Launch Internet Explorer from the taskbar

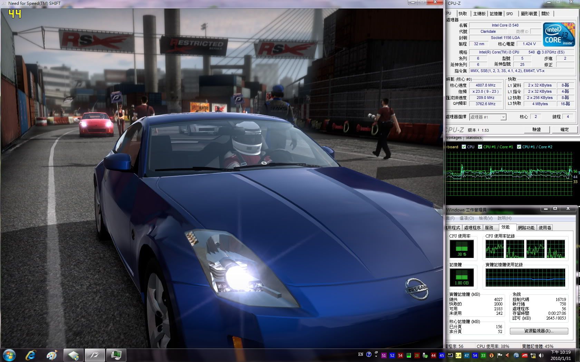[31, 355]
